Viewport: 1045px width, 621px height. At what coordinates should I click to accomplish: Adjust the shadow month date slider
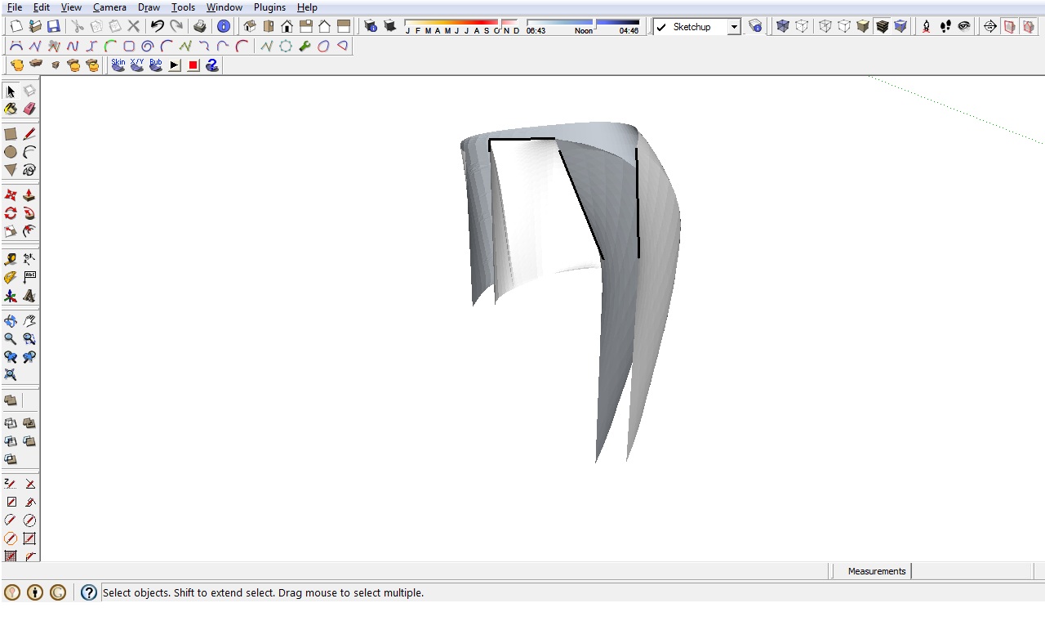pos(462,26)
